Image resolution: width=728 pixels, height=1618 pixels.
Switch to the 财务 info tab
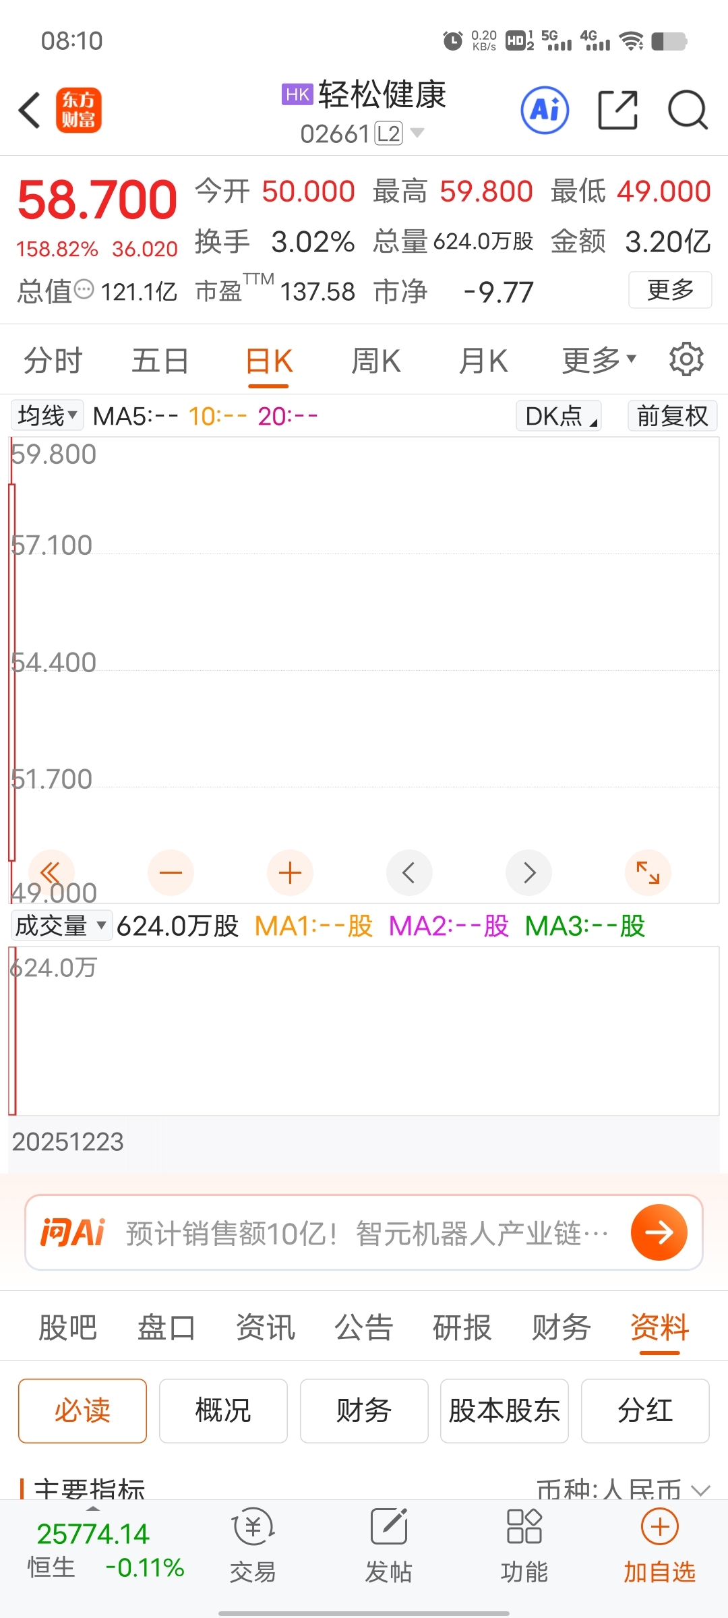pyautogui.click(x=561, y=1328)
